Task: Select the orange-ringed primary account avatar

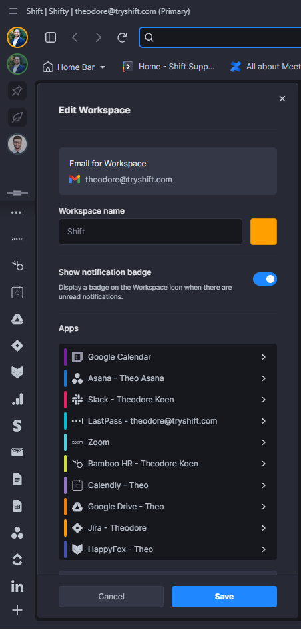Action: 17,37
